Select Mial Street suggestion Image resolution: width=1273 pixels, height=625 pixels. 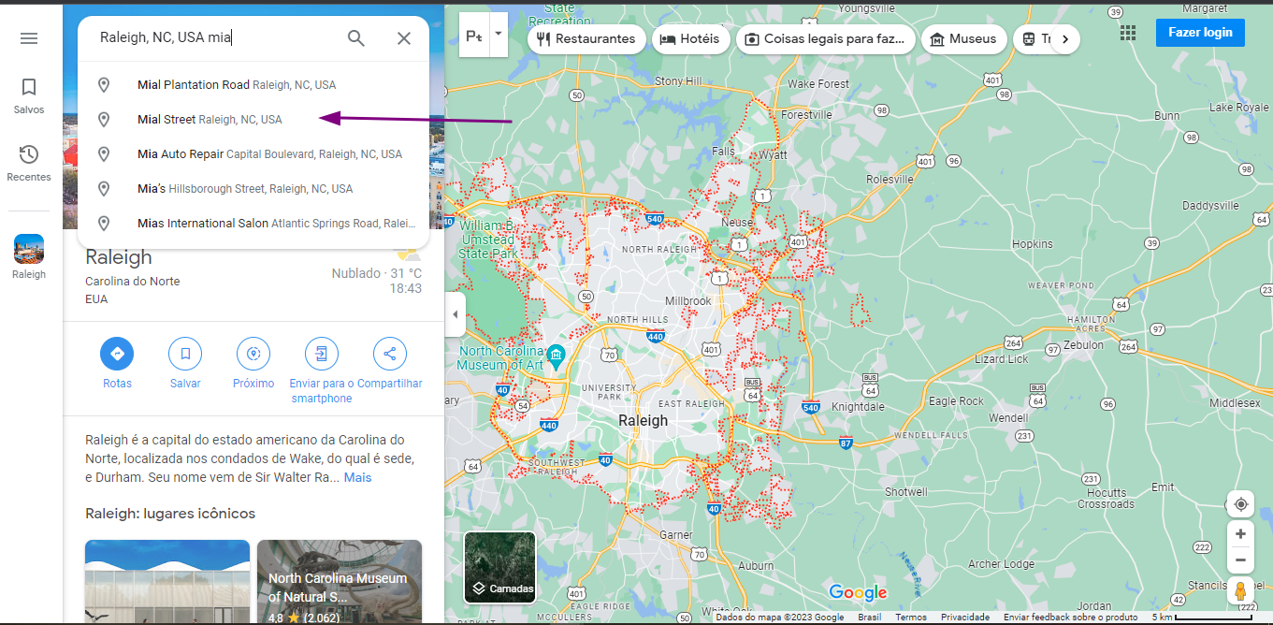pyautogui.click(x=253, y=120)
